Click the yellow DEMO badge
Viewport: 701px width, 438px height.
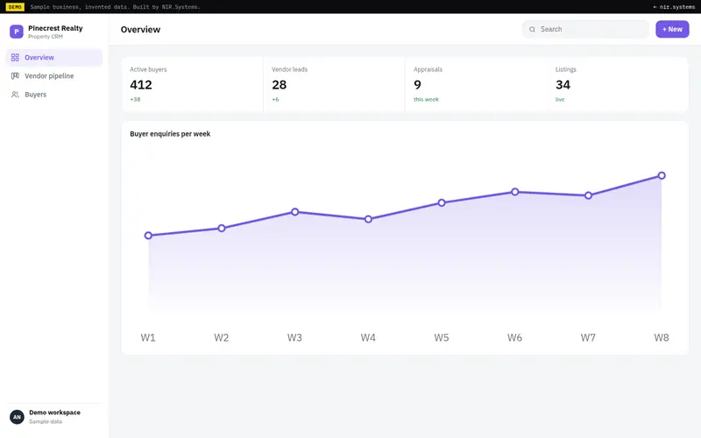[15, 7]
